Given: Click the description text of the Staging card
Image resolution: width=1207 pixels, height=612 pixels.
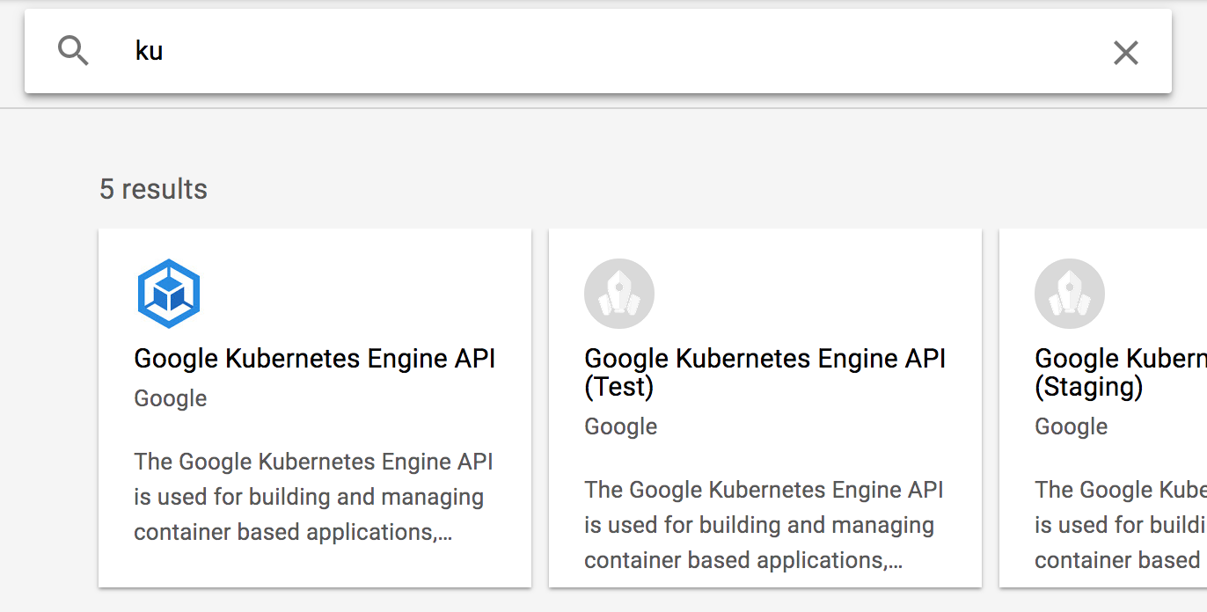Looking at the screenshot, I should (1121, 525).
